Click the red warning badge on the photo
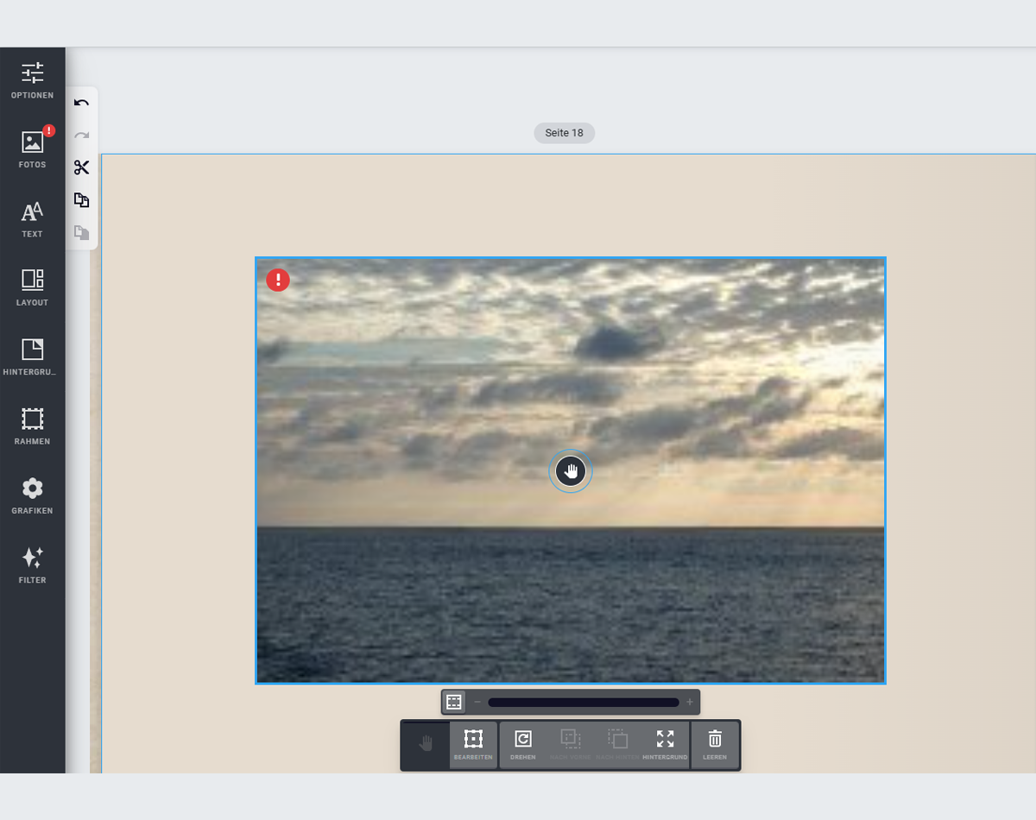The image size is (1036, 820). [278, 280]
